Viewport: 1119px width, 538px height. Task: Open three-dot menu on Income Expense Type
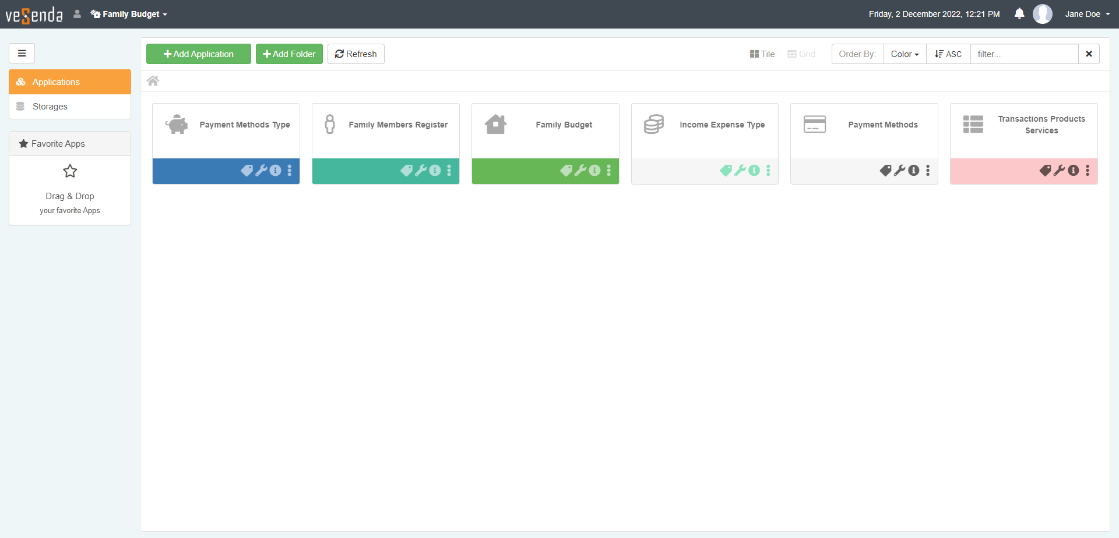pos(768,171)
